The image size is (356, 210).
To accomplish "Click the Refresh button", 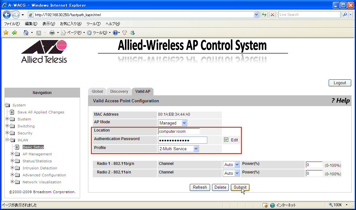I will 200,187.
